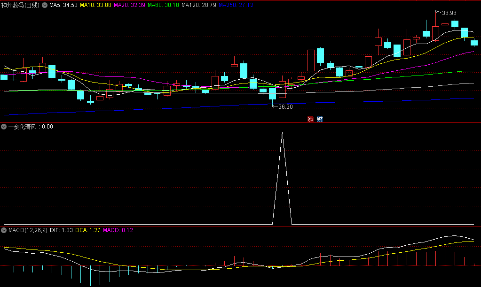Click the 26.20 low price label
This screenshot has width=481, height=287.
coord(285,107)
